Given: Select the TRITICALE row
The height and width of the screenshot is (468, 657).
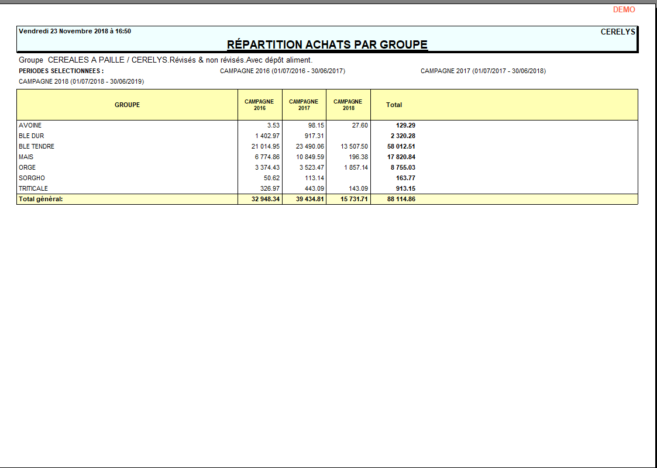Looking at the screenshot, I should coord(35,188).
